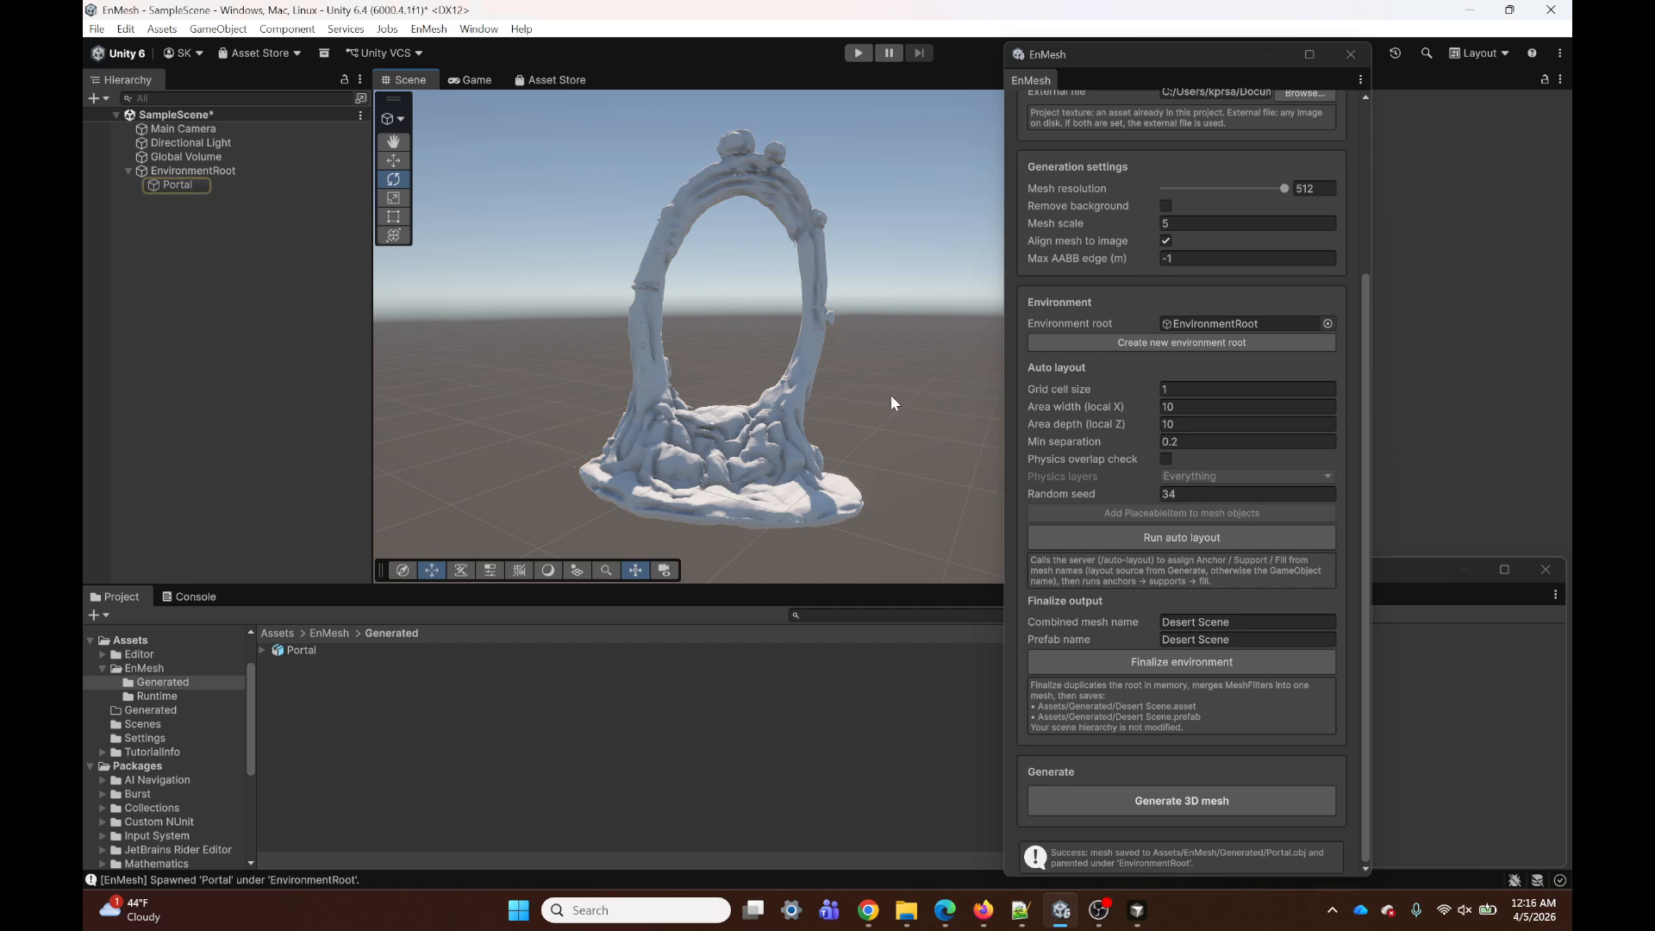Click Run auto layout button
This screenshot has height=931, width=1655.
(x=1181, y=538)
